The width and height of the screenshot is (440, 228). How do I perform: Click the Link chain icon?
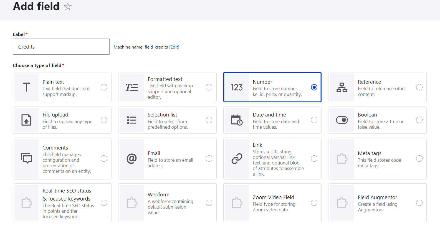pyautogui.click(x=237, y=159)
